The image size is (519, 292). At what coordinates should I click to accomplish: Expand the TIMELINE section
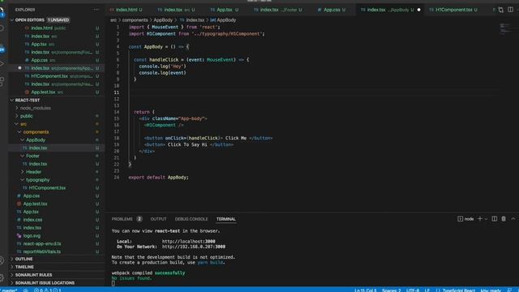[24, 267]
